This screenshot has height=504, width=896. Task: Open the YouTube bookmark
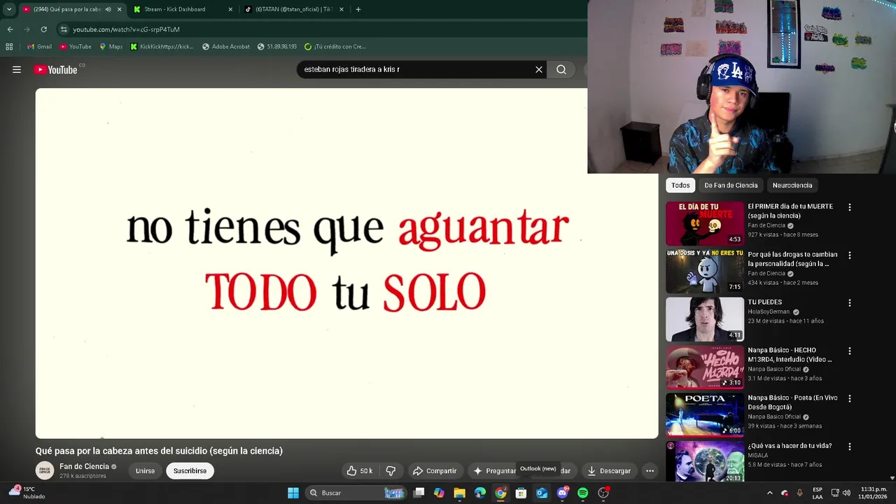(x=75, y=47)
